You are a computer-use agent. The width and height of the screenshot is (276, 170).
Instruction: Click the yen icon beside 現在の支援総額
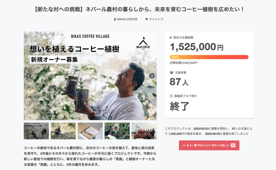(171, 38)
